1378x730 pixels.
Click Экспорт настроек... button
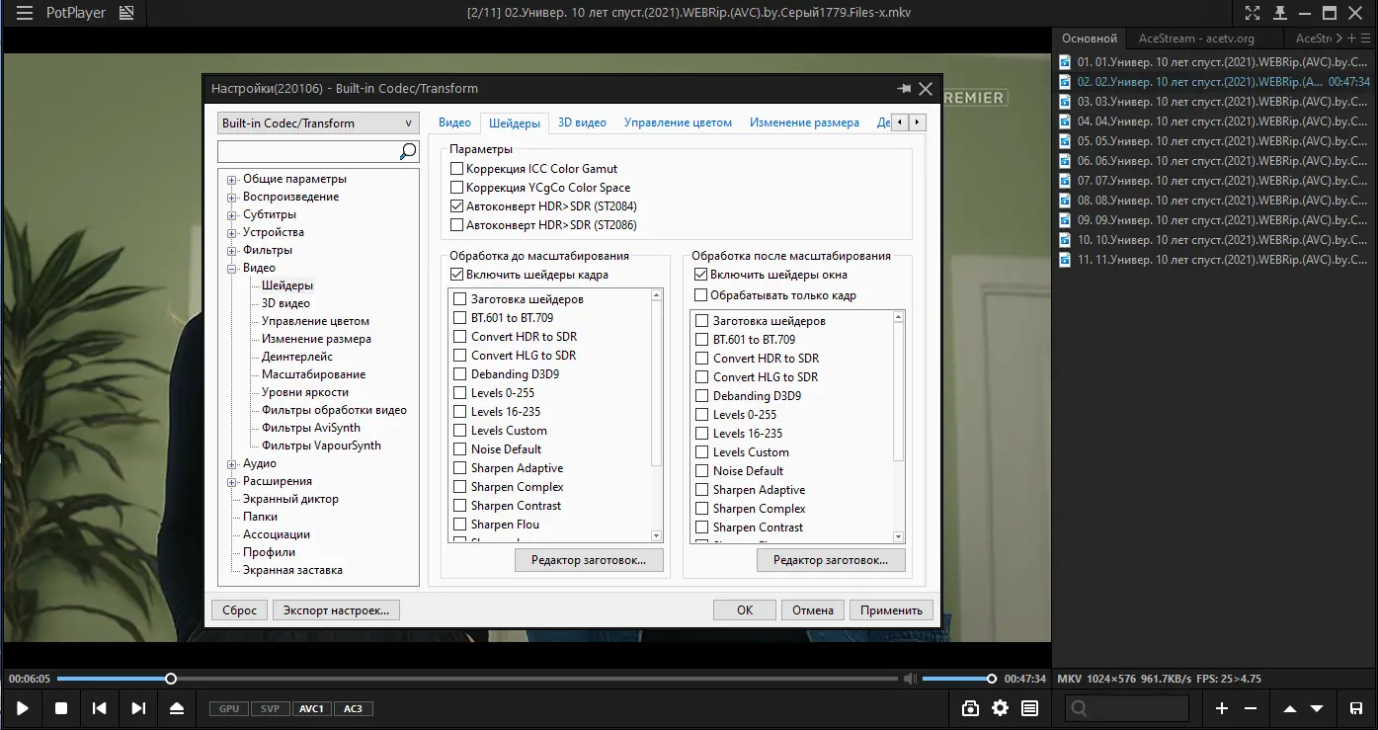336,610
